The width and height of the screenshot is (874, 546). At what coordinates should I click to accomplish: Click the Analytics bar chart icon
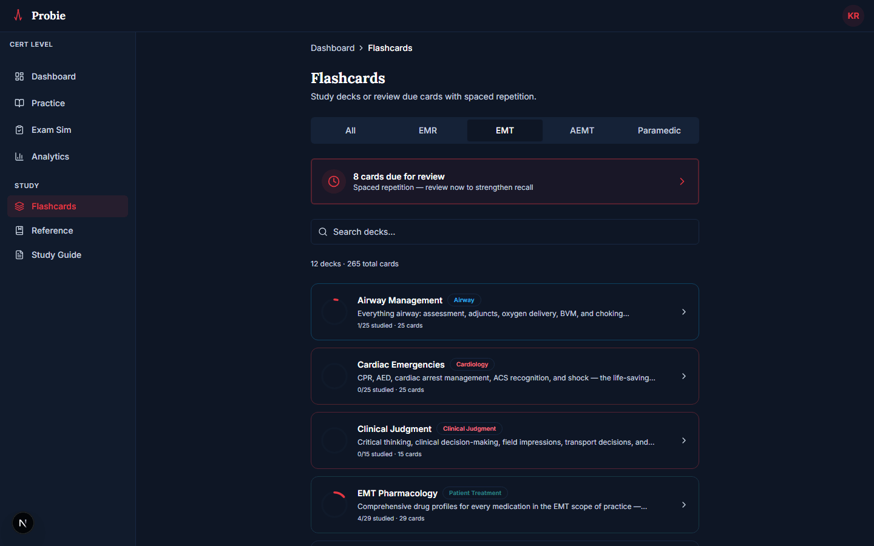[19, 157]
